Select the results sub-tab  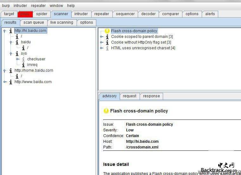pos(10,22)
